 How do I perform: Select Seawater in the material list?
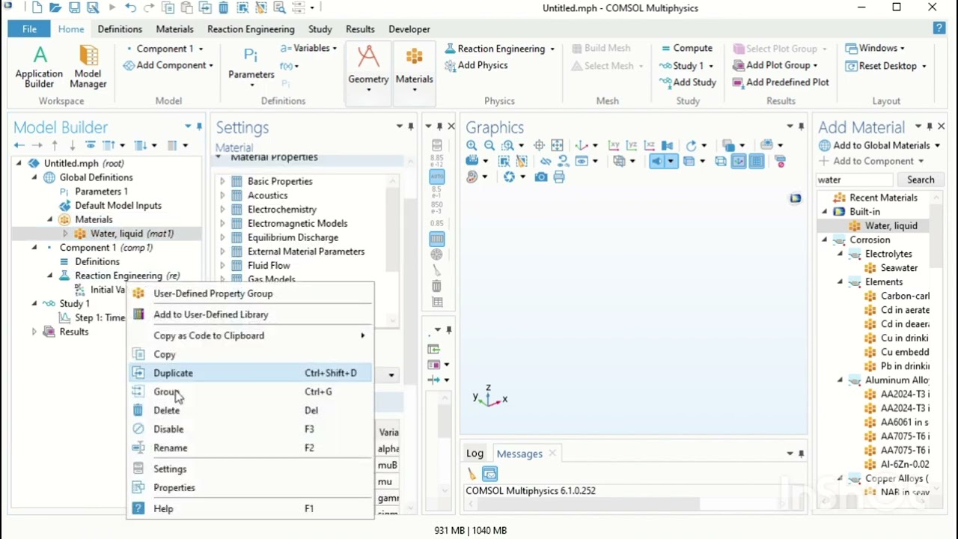(899, 268)
